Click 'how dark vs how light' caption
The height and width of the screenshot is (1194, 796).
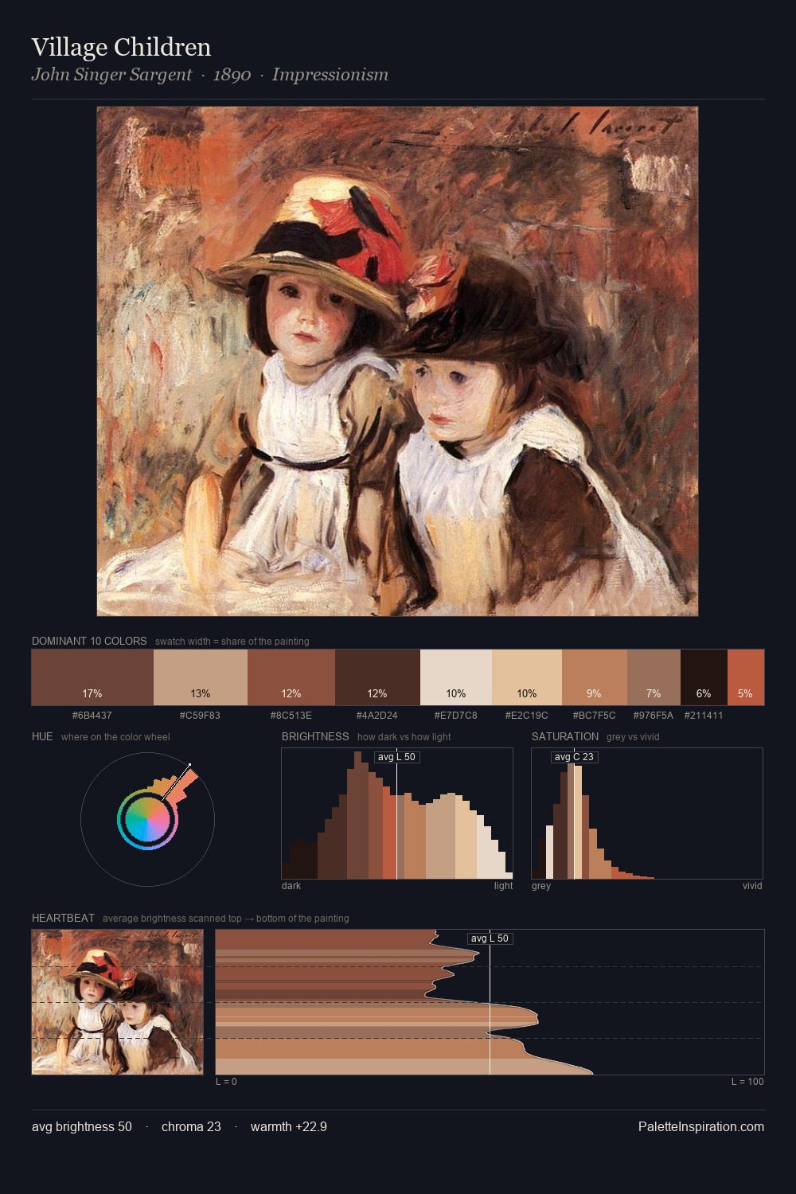(x=404, y=737)
